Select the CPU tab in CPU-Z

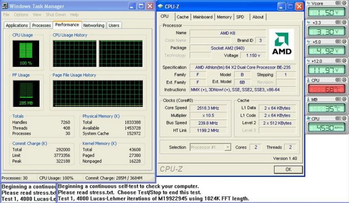click(x=164, y=16)
